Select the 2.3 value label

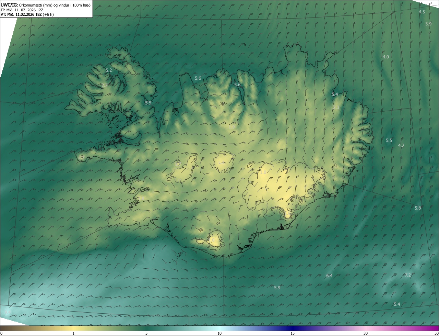pyautogui.click(x=336, y=108)
